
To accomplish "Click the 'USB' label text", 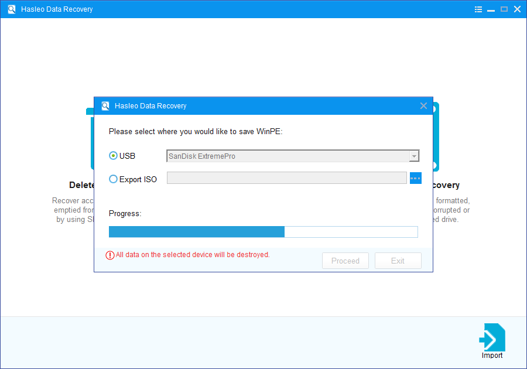I will [x=128, y=156].
